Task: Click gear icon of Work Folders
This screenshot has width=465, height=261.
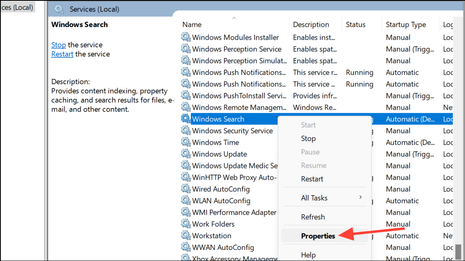Action: tap(186, 223)
